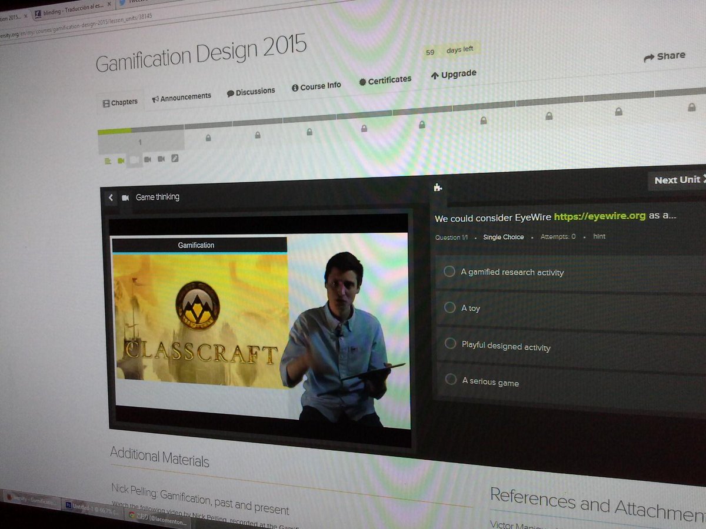Go to the Certificates tab
Viewport: 706px width, 529px height.
(x=385, y=81)
